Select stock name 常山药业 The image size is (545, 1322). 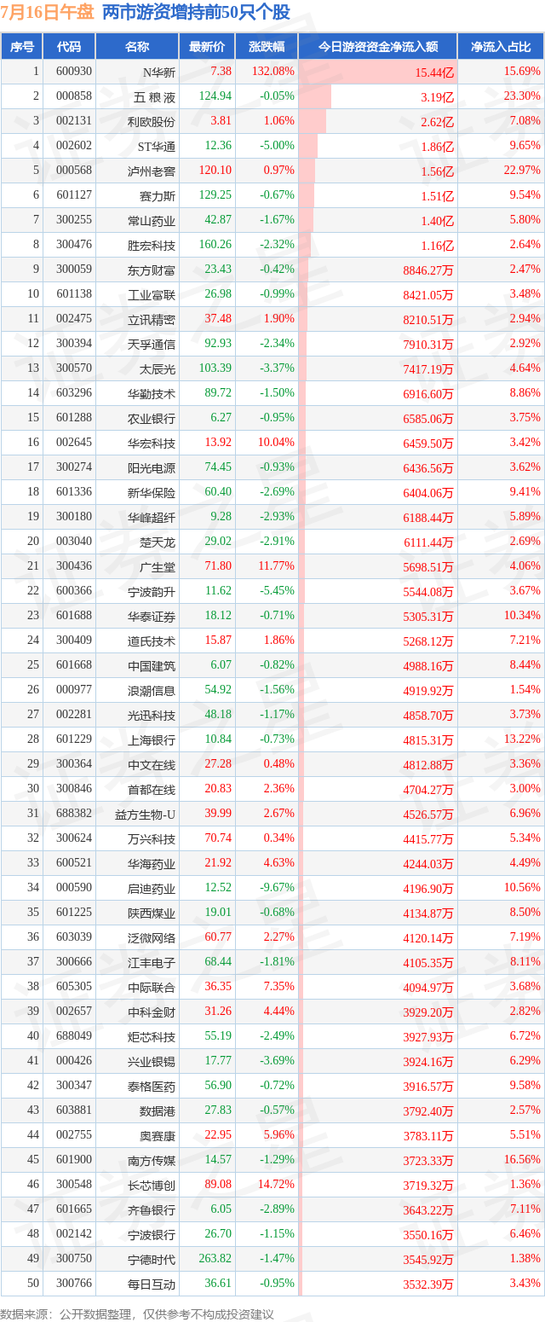pyautogui.click(x=152, y=220)
